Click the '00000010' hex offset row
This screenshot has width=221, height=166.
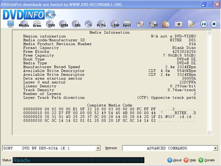tap(109, 113)
